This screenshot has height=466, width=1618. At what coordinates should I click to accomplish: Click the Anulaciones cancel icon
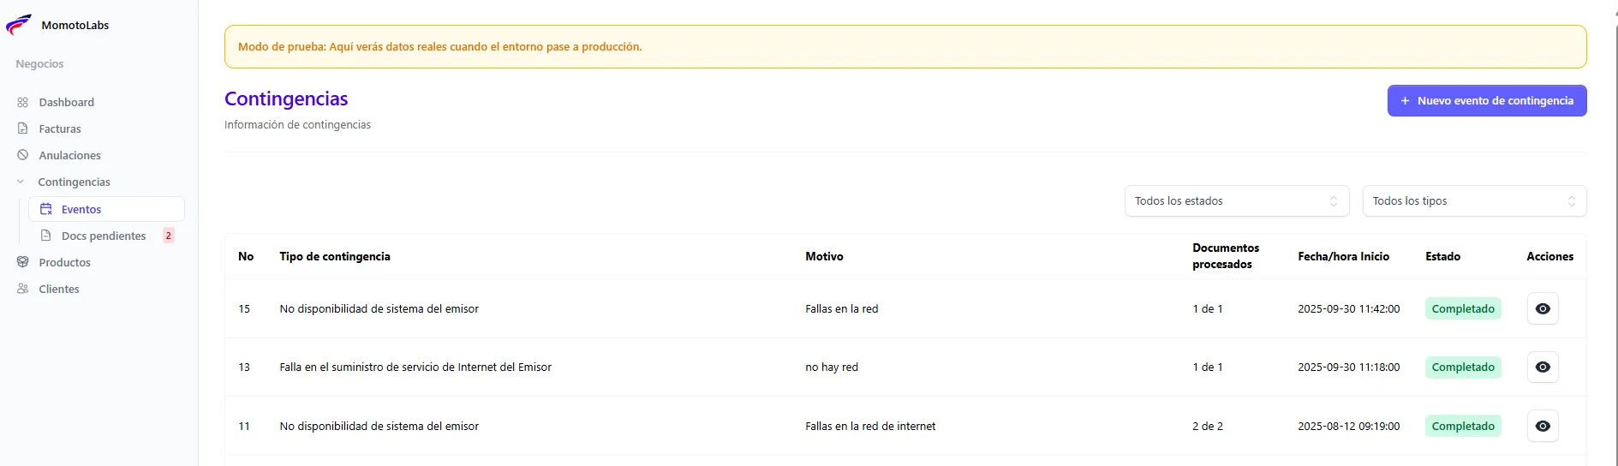[23, 155]
